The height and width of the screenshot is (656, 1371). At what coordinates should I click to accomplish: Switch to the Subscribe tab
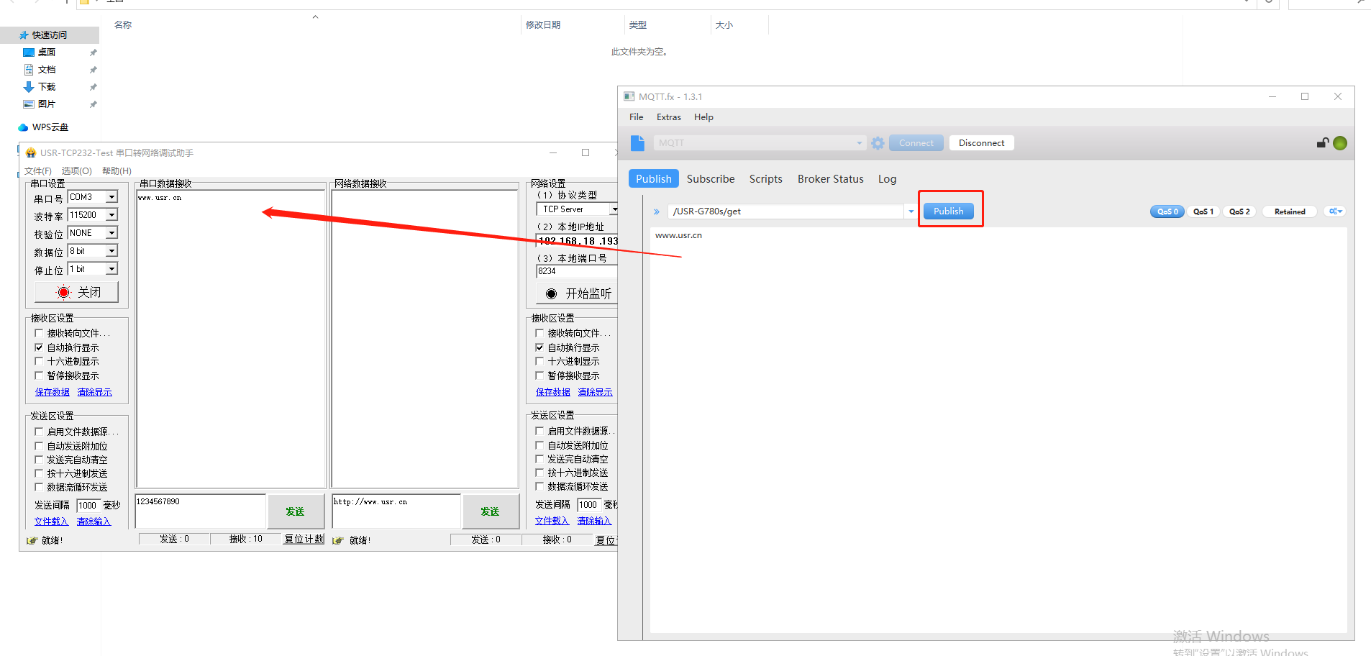(x=710, y=179)
